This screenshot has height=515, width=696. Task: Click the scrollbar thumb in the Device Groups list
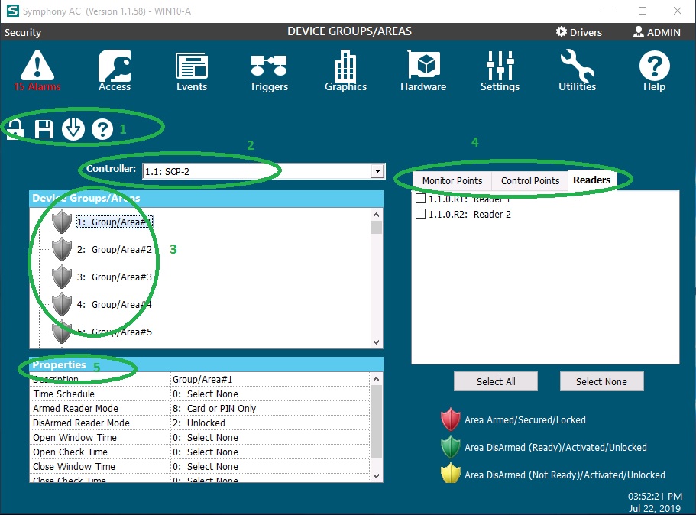pyautogui.click(x=377, y=227)
